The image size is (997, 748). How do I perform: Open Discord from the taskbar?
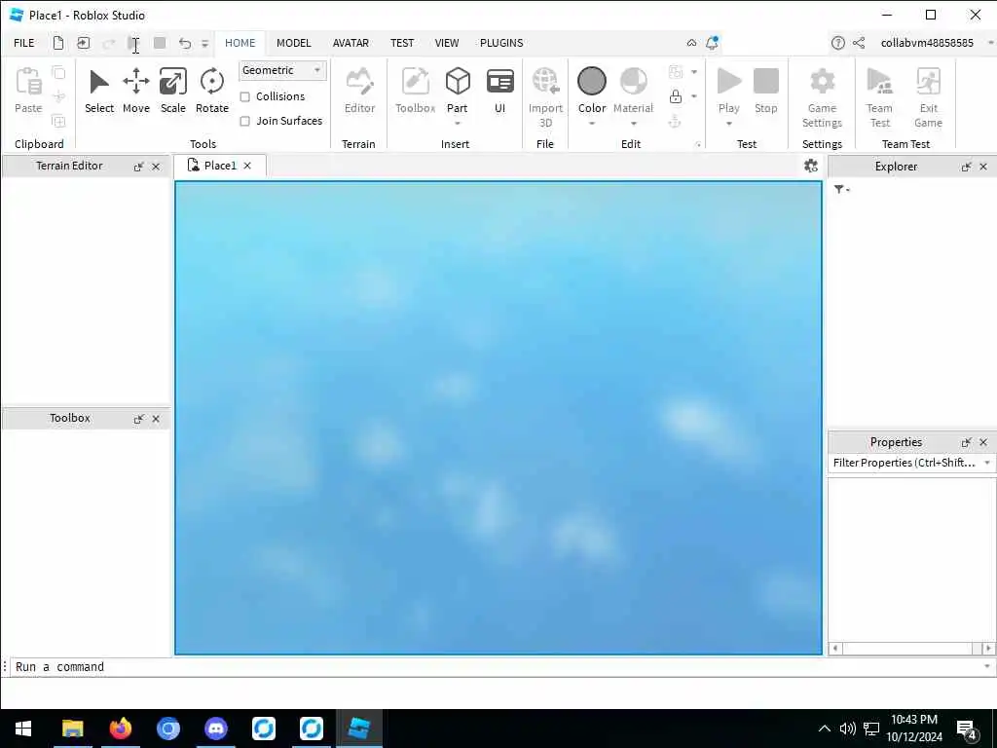[216, 728]
